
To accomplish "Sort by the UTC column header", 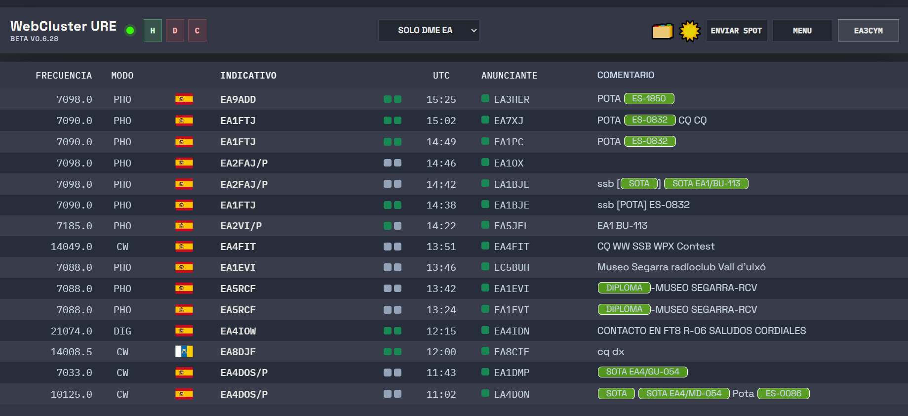I will [441, 76].
